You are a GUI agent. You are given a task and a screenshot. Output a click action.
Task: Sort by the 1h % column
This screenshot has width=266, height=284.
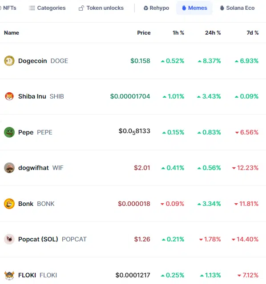point(178,33)
